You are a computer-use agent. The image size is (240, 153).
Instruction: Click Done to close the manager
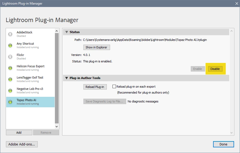click(224, 144)
